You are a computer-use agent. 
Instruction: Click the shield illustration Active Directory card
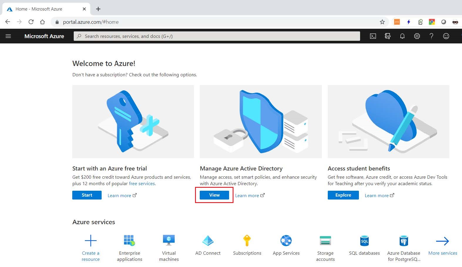(x=261, y=121)
